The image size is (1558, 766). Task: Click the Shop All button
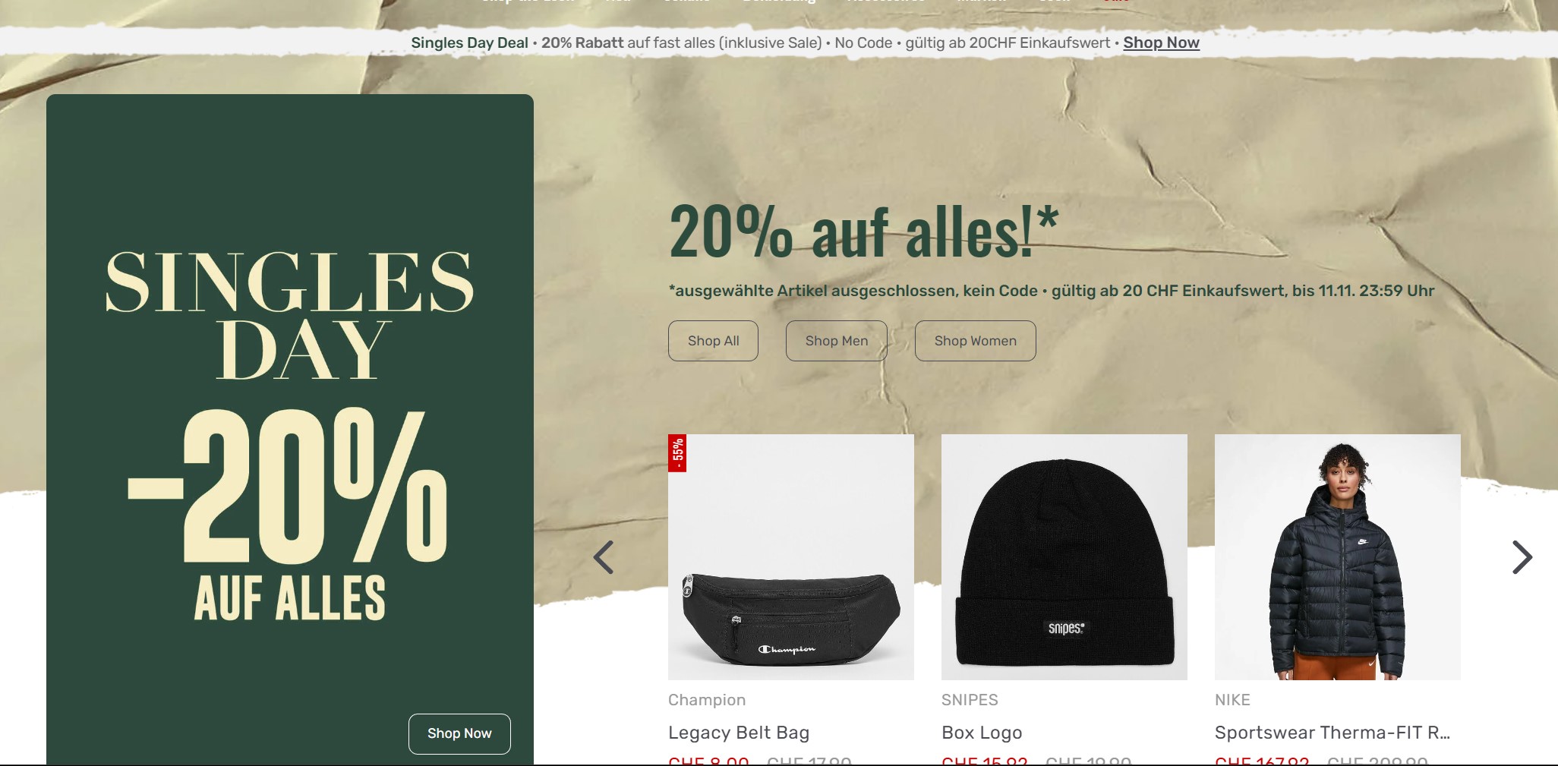pyautogui.click(x=713, y=341)
